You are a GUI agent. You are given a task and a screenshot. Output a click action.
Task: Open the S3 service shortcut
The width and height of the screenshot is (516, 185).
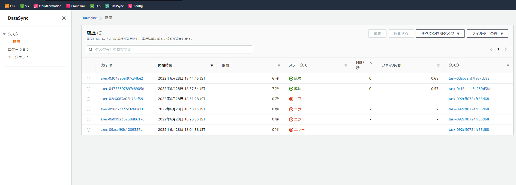point(25,6)
